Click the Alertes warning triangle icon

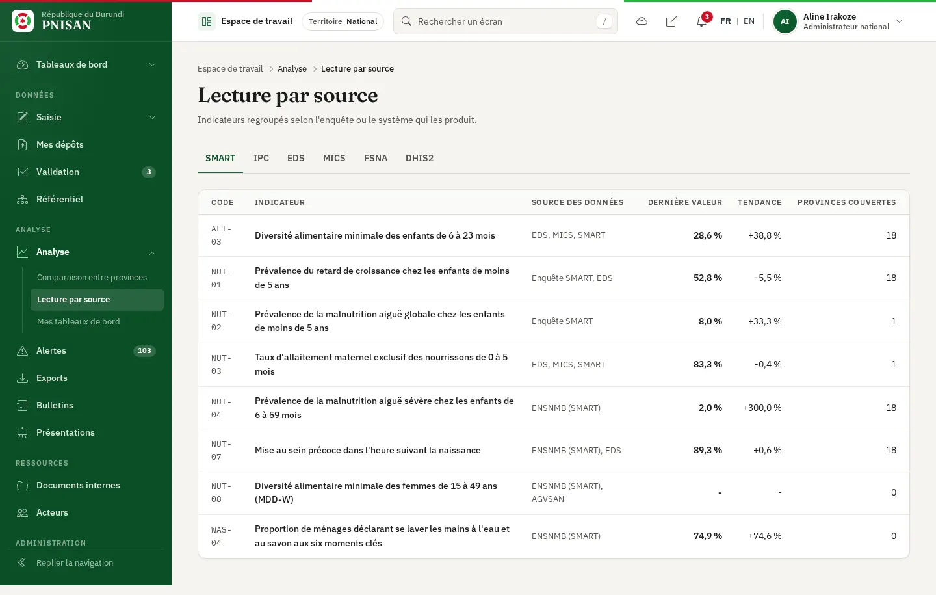(23, 350)
